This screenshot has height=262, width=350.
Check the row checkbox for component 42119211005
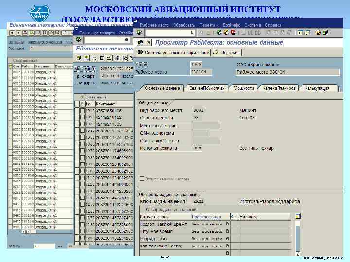[82, 124]
